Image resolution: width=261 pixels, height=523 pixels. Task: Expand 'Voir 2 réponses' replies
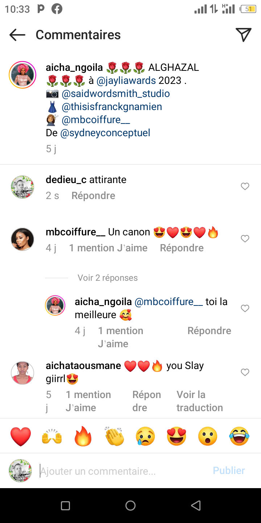(x=108, y=278)
